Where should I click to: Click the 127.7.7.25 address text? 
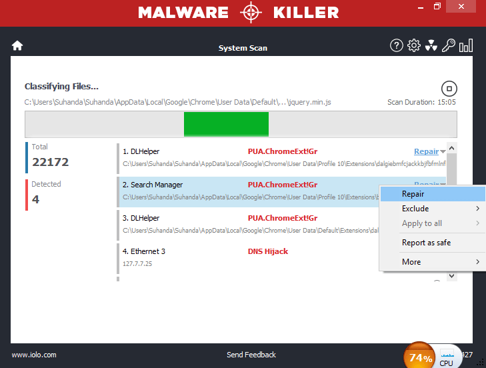137,264
